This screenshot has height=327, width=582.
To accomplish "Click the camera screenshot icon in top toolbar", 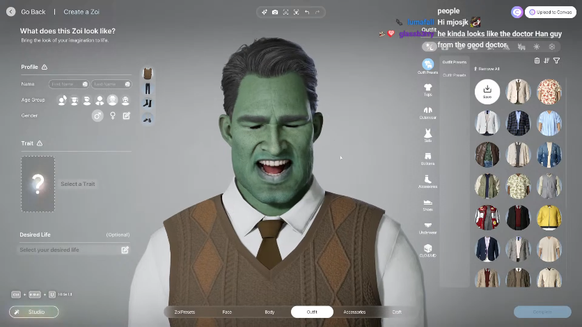I will [x=275, y=12].
